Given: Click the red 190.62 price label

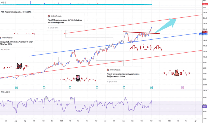Looking at the screenshot, I should point(205,32).
